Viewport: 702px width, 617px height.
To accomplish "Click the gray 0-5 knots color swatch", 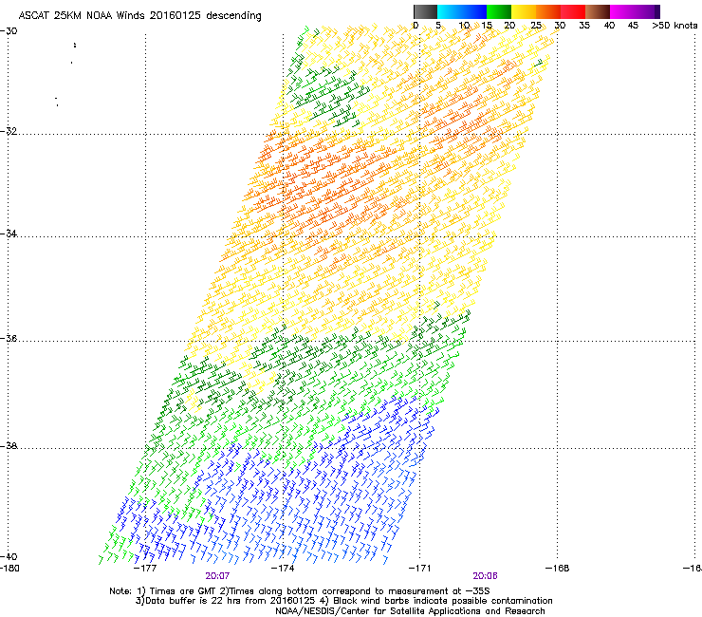I will (425, 11).
